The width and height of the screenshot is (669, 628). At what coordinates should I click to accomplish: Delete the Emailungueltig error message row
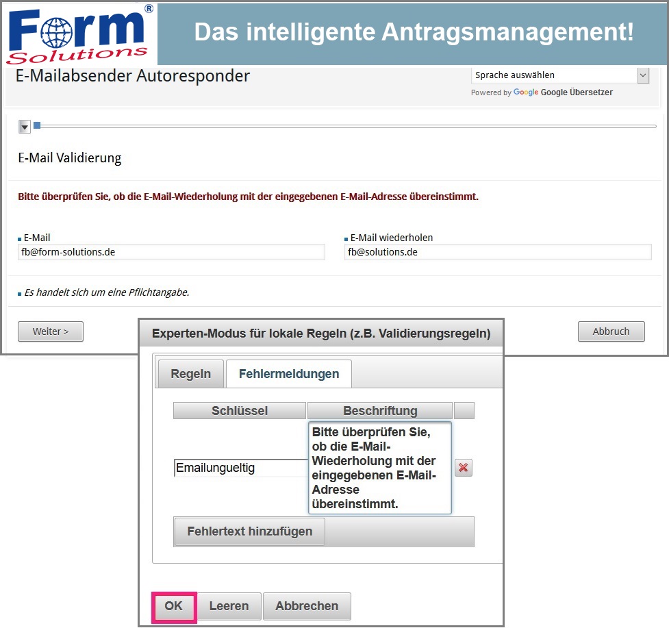tap(464, 468)
